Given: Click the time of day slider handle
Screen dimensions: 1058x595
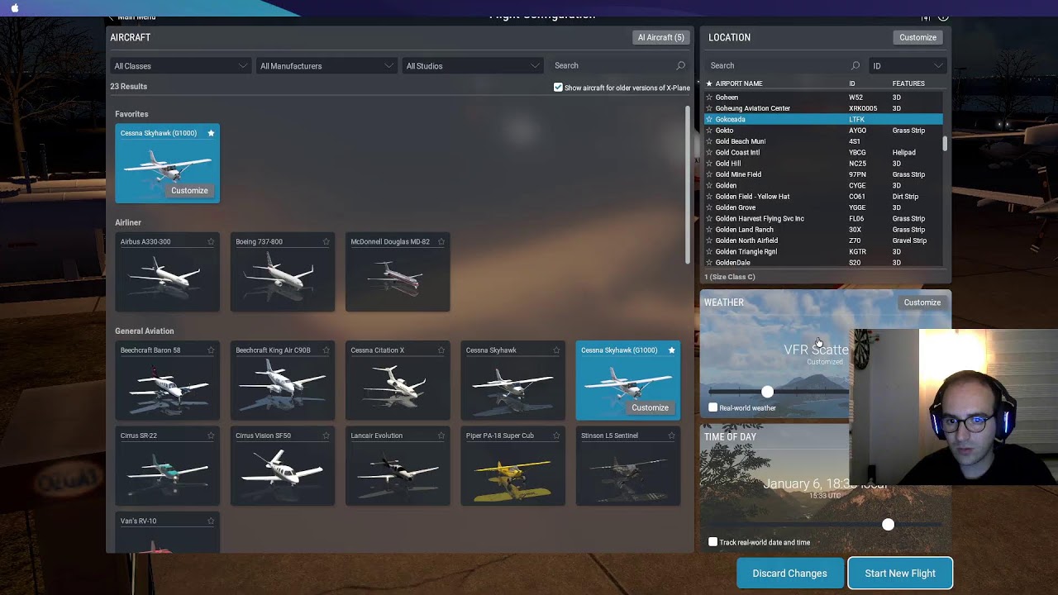Looking at the screenshot, I should click(888, 525).
